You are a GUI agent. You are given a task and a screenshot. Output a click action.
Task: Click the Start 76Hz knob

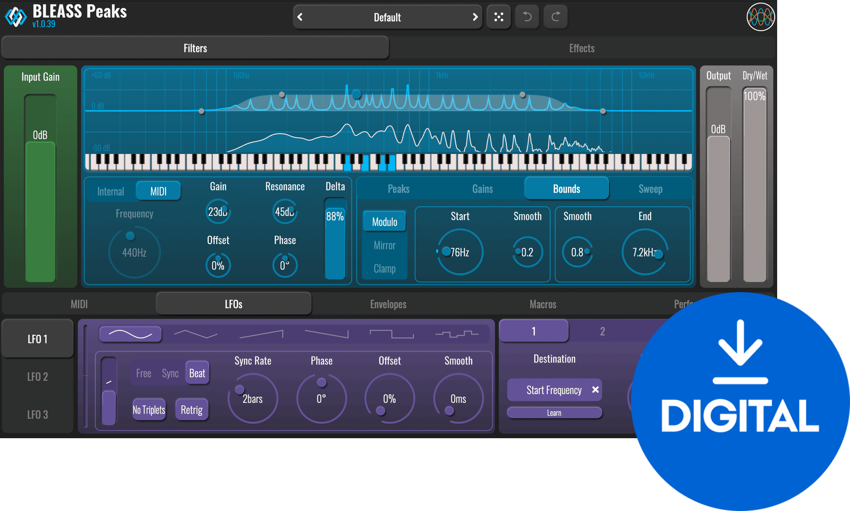pos(459,252)
